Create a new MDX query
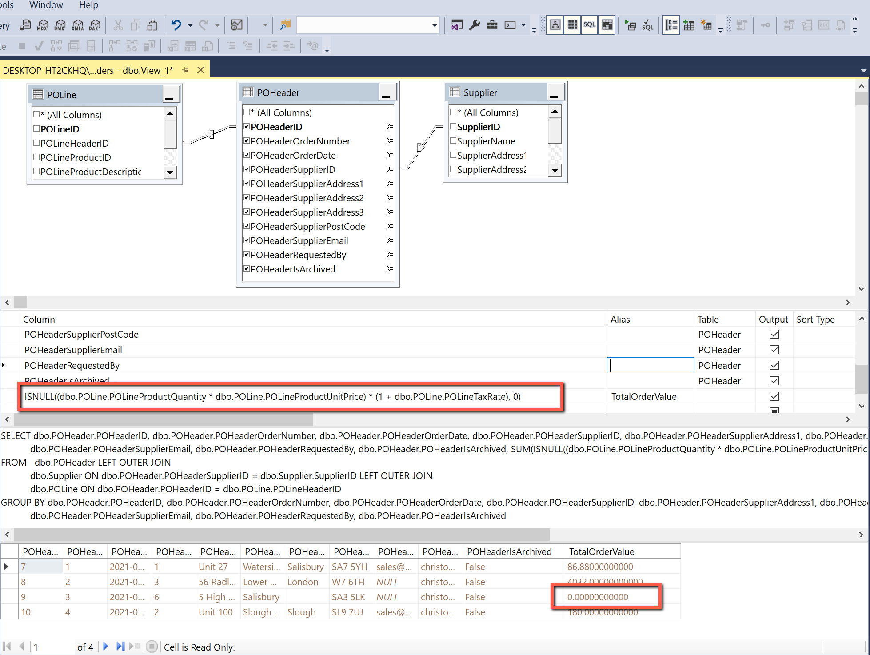Screen dimensions: 870x655 click(x=42, y=25)
